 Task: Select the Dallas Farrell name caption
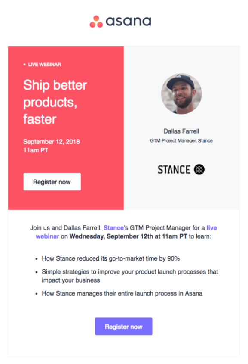[x=181, y=131]
